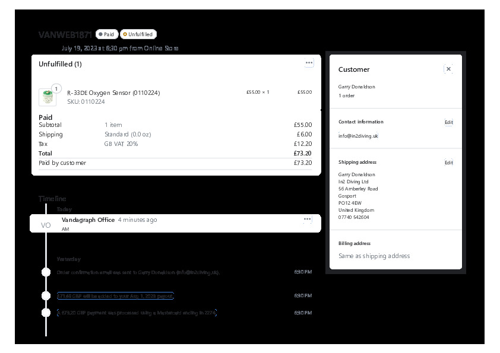
Task: Open Garry Donaldson customer profile
Action: tap(356, 87)
